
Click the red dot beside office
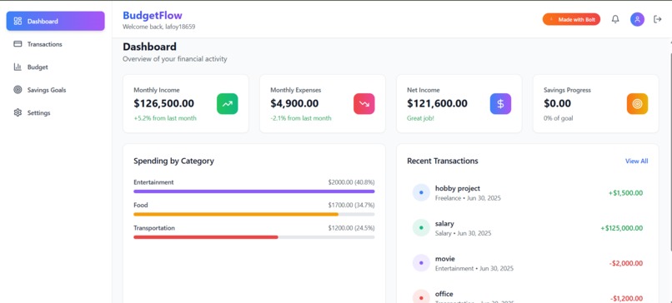[x=421, y=297]
